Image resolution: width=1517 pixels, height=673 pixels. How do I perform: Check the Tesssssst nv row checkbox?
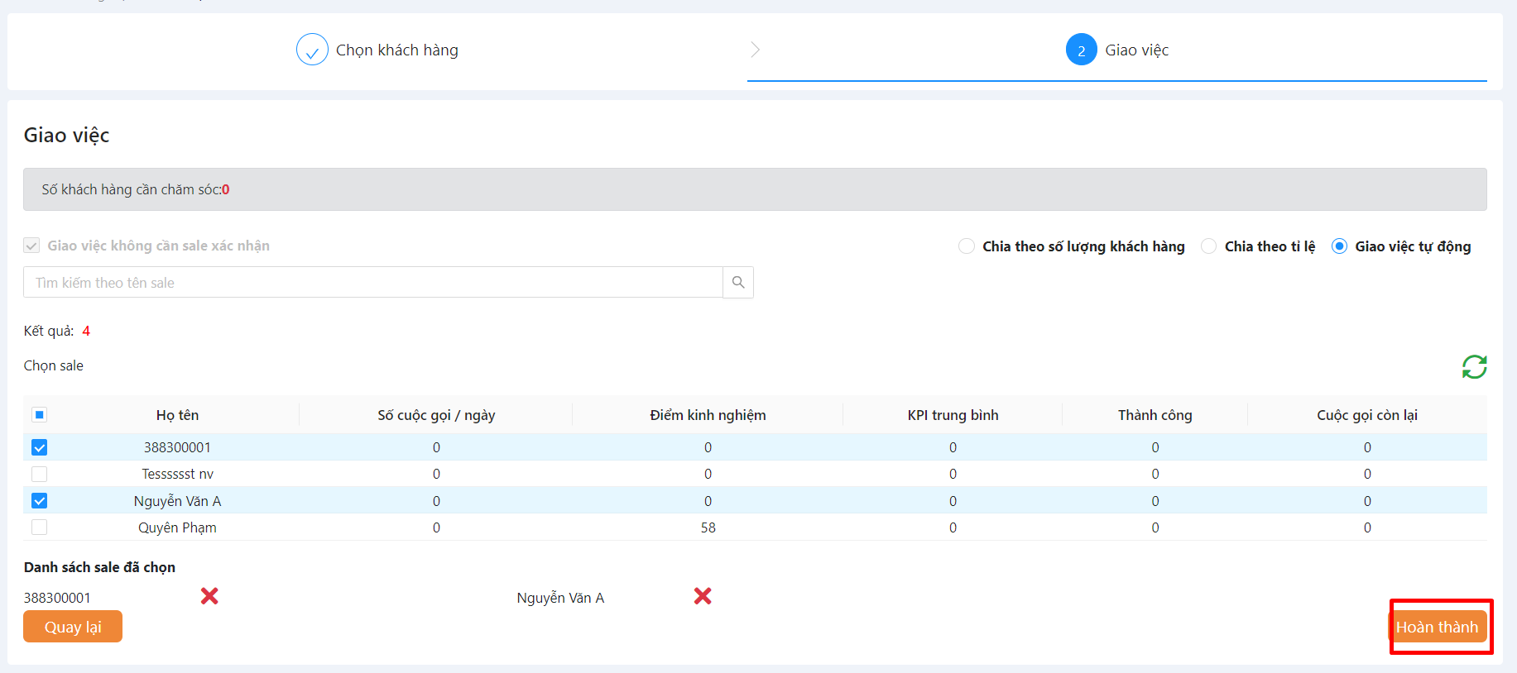40,474
